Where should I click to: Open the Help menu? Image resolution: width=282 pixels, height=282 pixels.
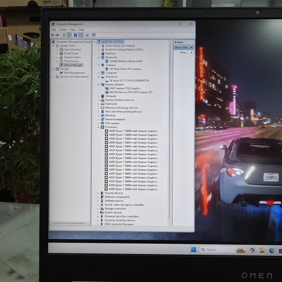point(81,30)
